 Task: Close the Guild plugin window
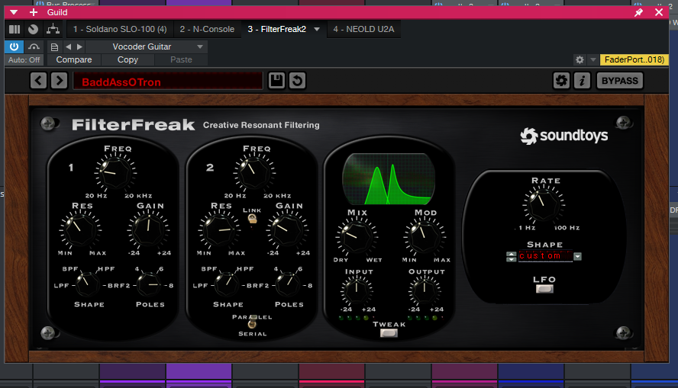[659, 12]
